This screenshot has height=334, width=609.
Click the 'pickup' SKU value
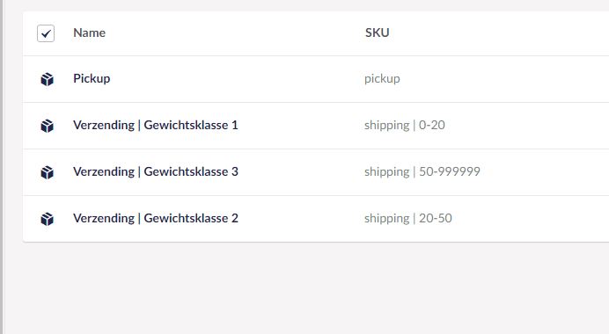coord(382,79)
